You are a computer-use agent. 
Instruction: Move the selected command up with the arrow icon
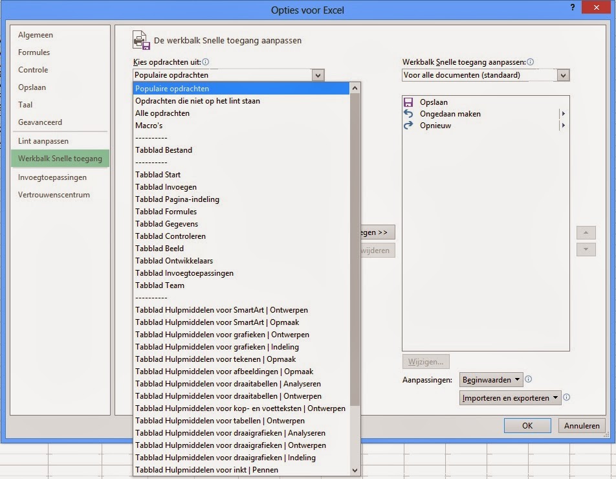tap(586, 232)
